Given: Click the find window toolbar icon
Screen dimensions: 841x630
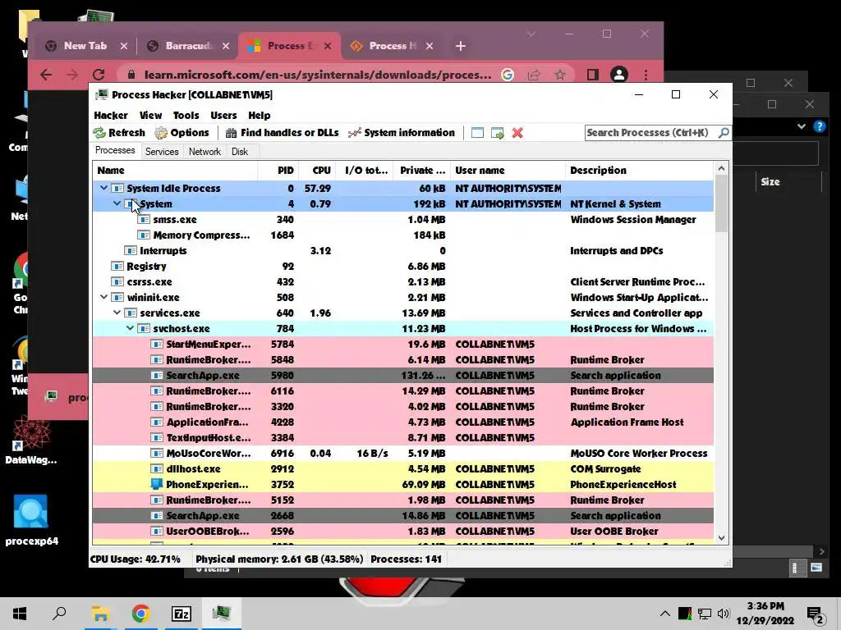Looking at the screenshot, I should point(477,133).
